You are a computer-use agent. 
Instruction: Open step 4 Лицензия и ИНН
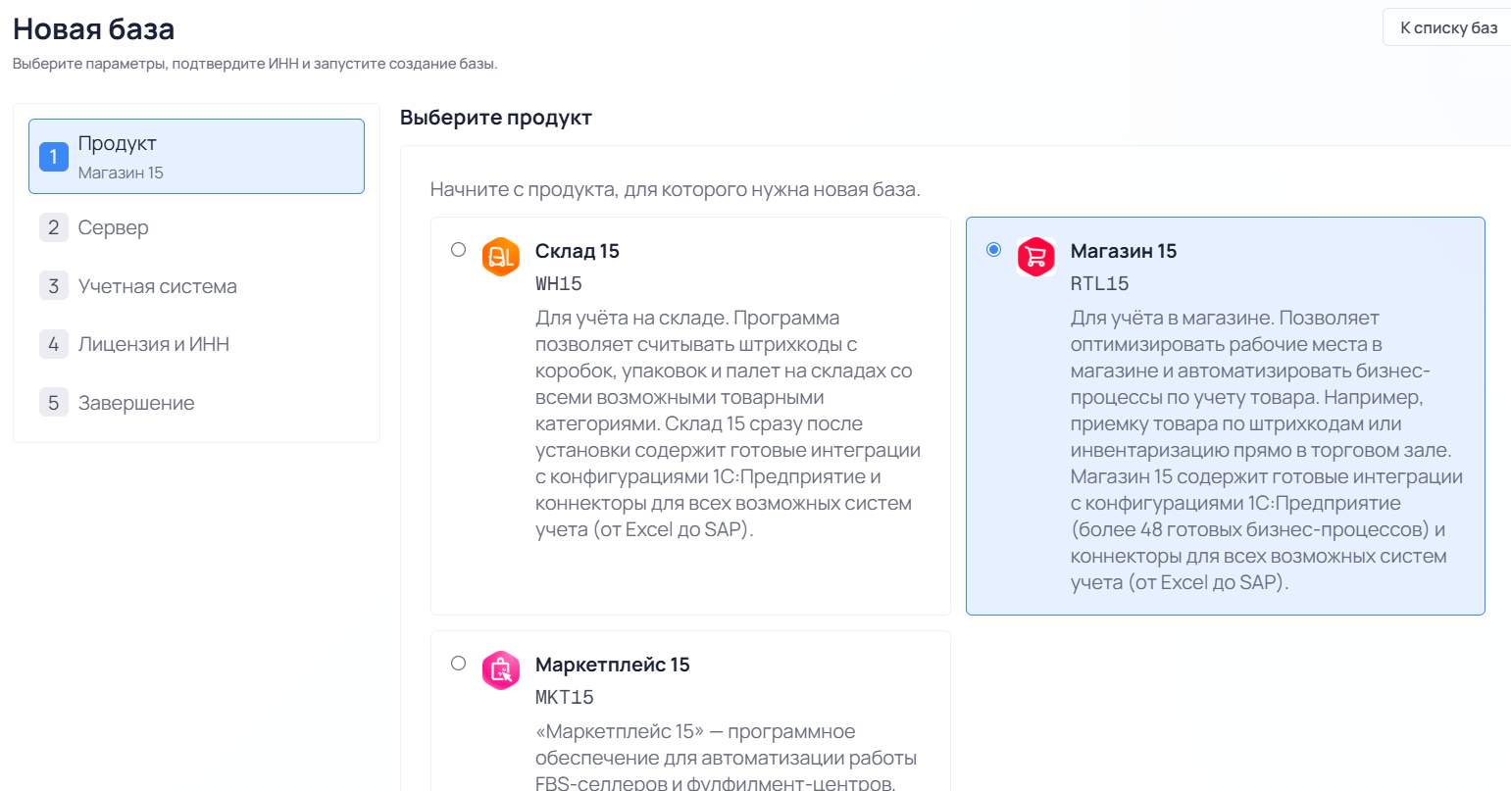196,344
